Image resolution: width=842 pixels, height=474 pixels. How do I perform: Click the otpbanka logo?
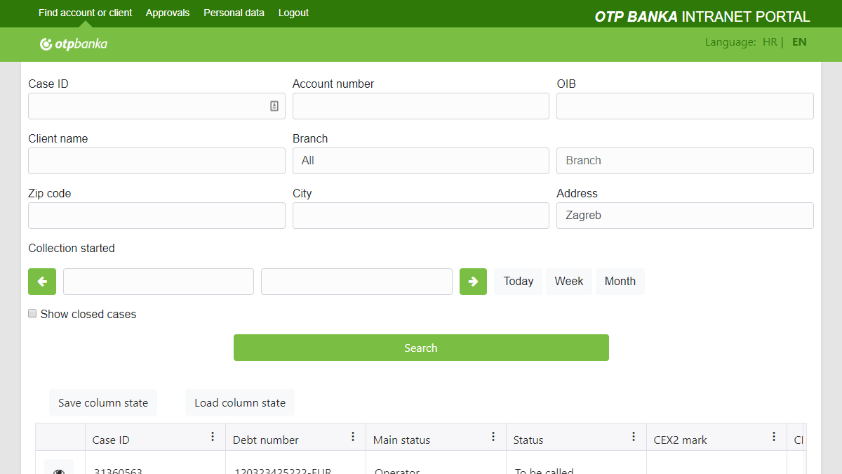pyautogui.click(x=74, y=44)
